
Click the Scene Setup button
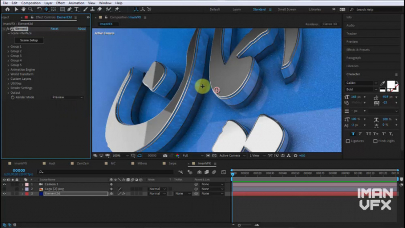coord(29,40)
